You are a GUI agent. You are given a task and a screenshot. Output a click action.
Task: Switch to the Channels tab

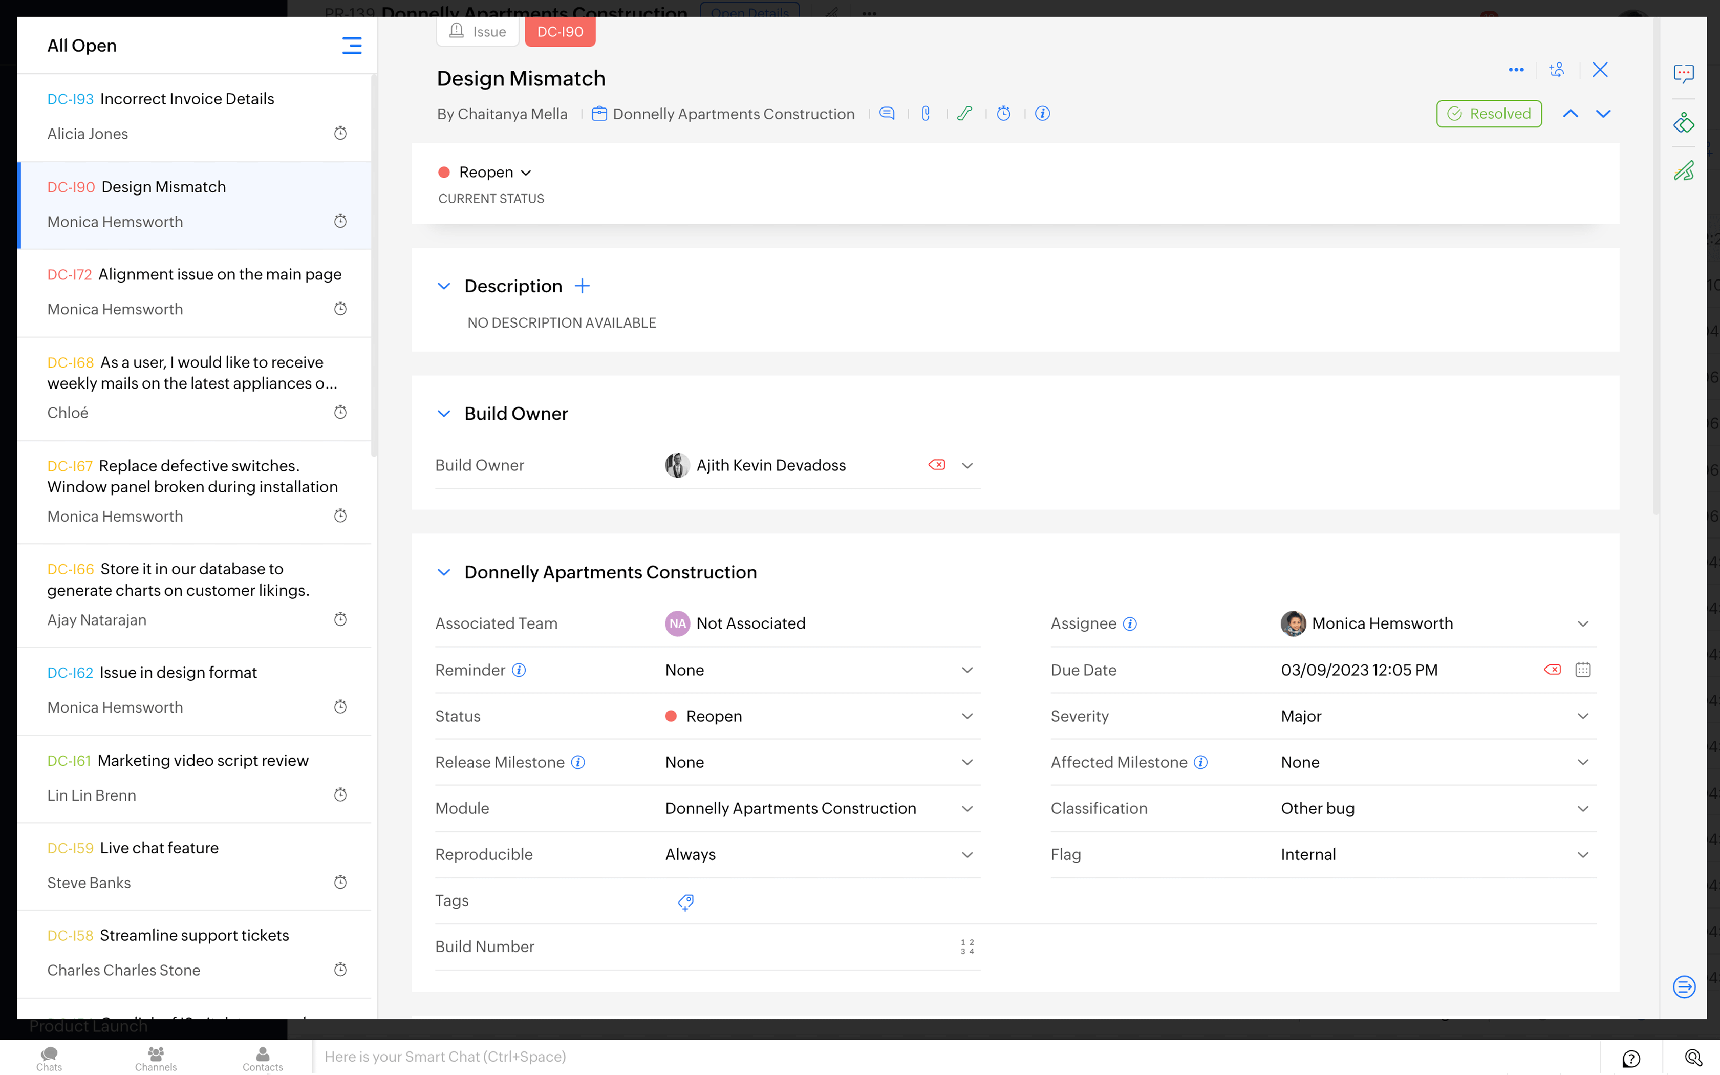(x=156, y=1058)
